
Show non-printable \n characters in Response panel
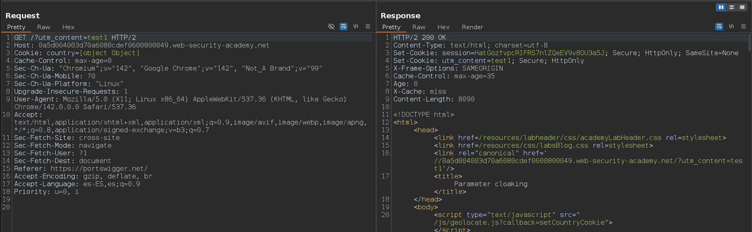point(731,27)
